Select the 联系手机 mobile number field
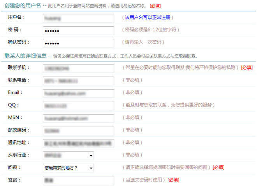Screen dimensions: 257x186 pyautogui.click(x=78, y=68)
